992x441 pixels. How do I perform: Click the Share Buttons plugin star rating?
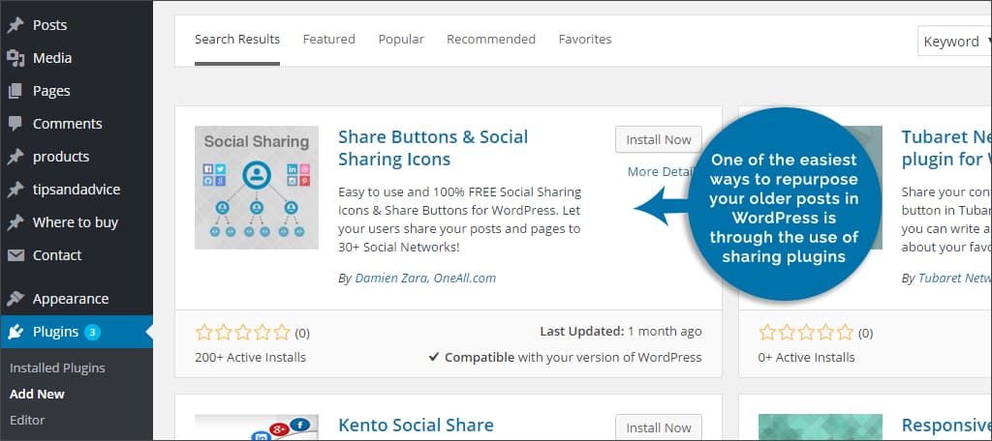[243, 333]
